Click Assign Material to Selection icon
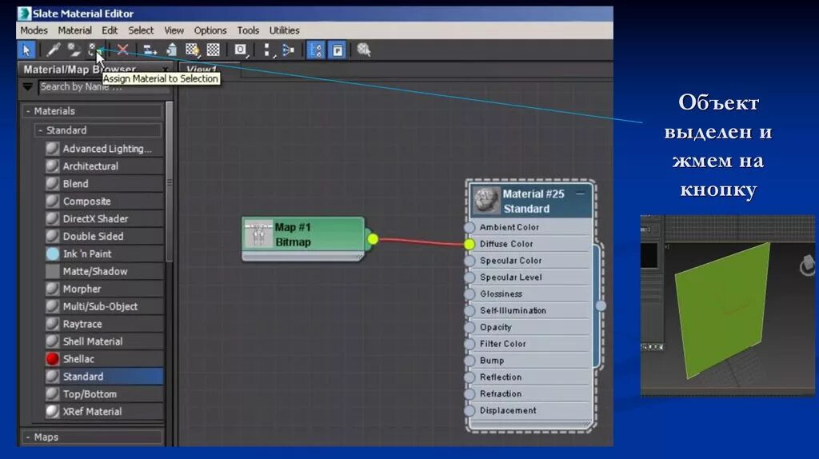The width and height of the screenshot is (819, 459). click(x=94, y=50)
